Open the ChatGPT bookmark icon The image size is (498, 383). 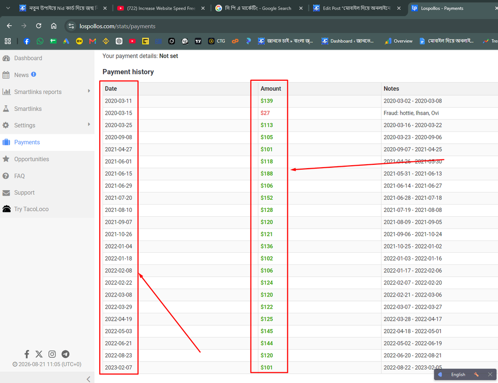(119, 41)
